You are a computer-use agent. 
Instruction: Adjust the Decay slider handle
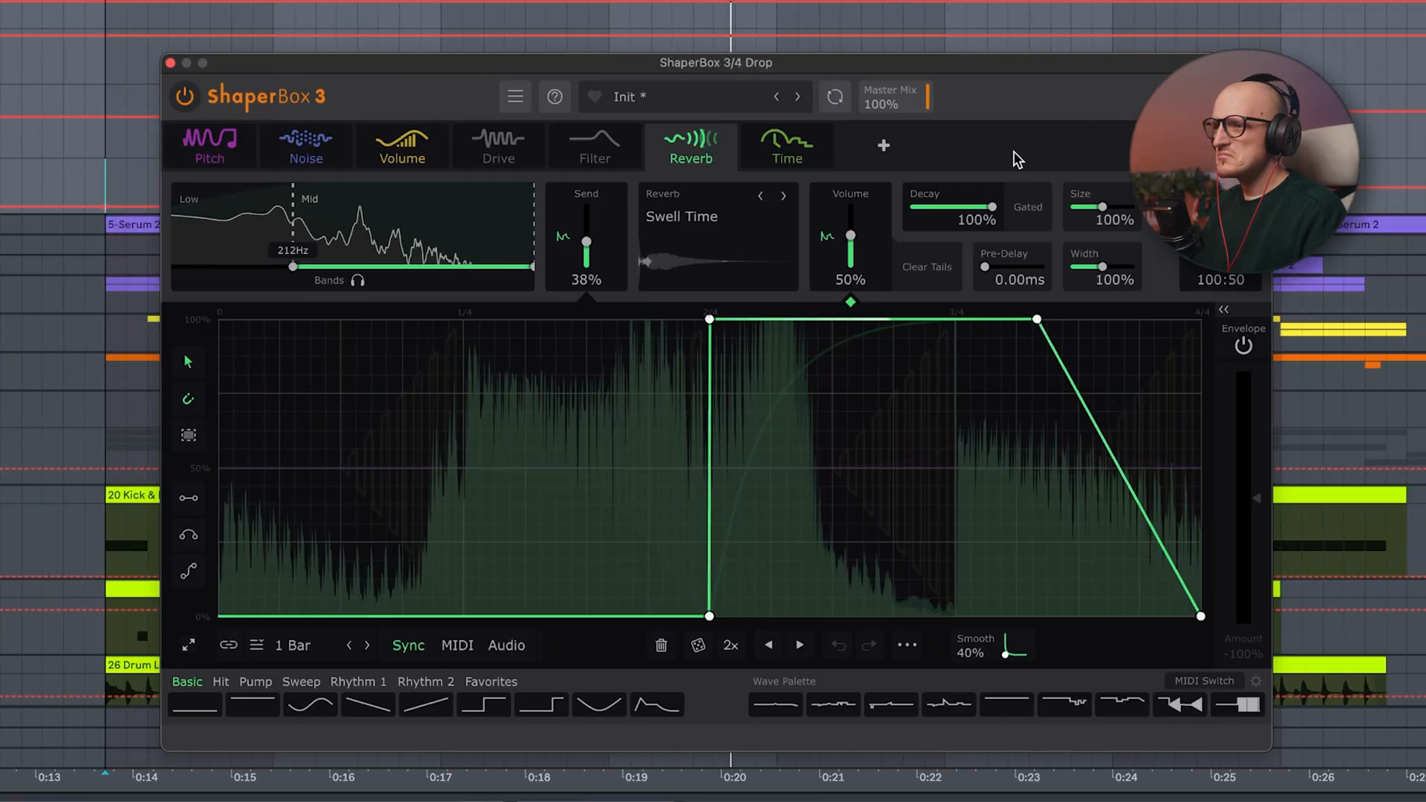coord(992,206)
